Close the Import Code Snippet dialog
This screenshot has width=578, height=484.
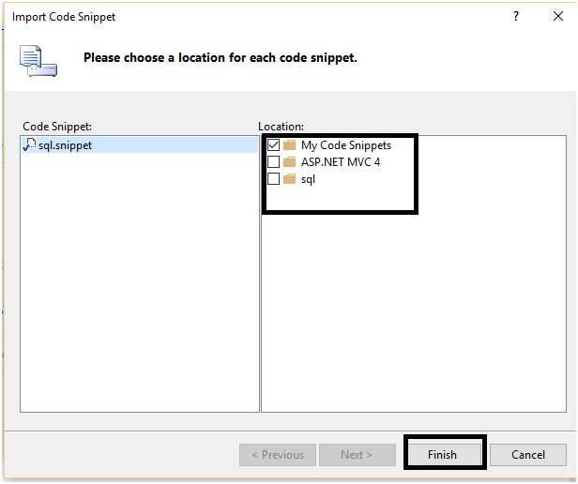[x=558, y=17]
